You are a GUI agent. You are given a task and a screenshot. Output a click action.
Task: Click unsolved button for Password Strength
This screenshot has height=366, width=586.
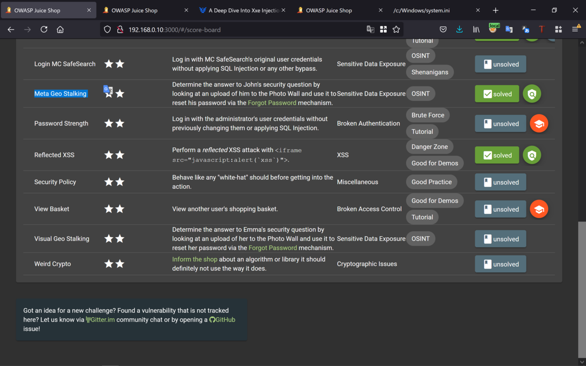tap(500, 123)
